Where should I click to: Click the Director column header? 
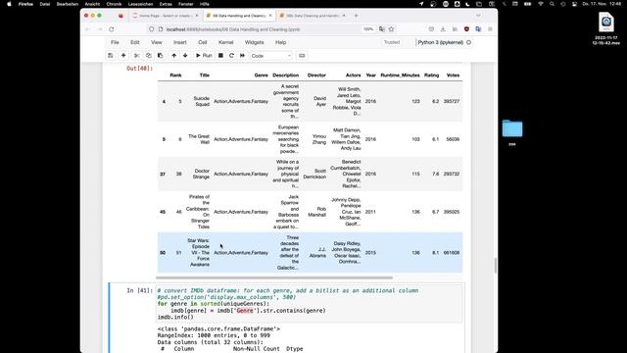coord(316,76)
